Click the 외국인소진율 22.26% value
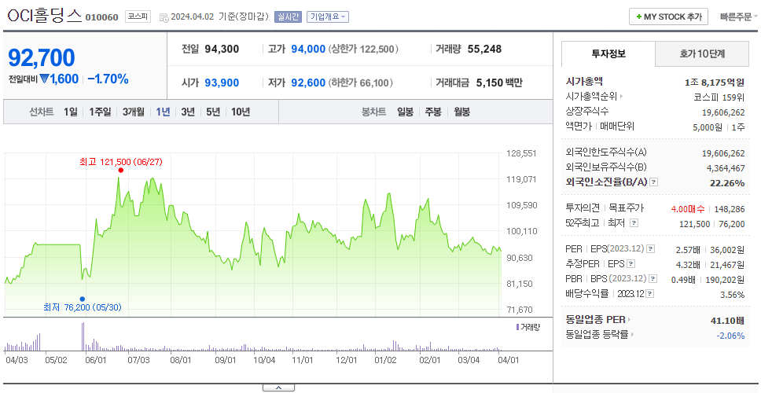The image size is (761, 393). click(727, 183)
